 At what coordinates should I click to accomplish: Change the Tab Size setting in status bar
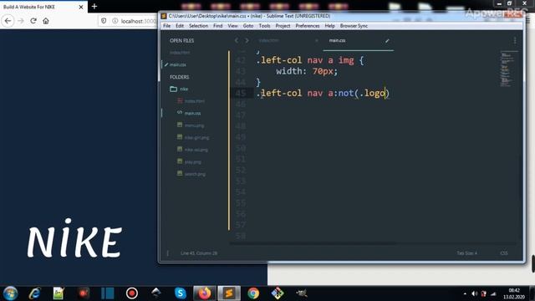466,253
